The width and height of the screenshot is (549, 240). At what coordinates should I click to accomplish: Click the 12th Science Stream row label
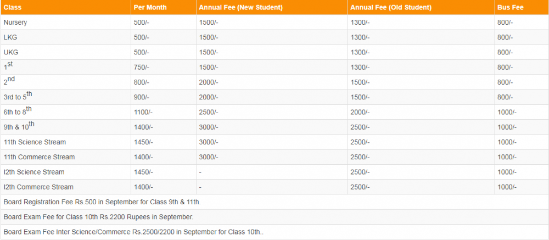coord(33,172)
